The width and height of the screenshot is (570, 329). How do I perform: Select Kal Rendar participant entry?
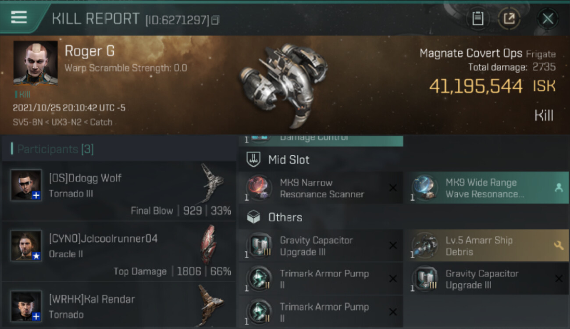(119, 305)
